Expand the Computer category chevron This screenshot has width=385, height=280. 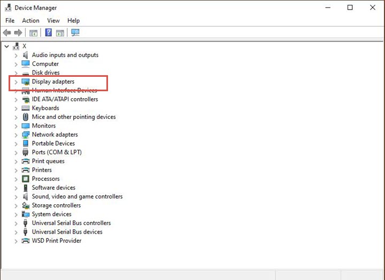tap(16, 65)
